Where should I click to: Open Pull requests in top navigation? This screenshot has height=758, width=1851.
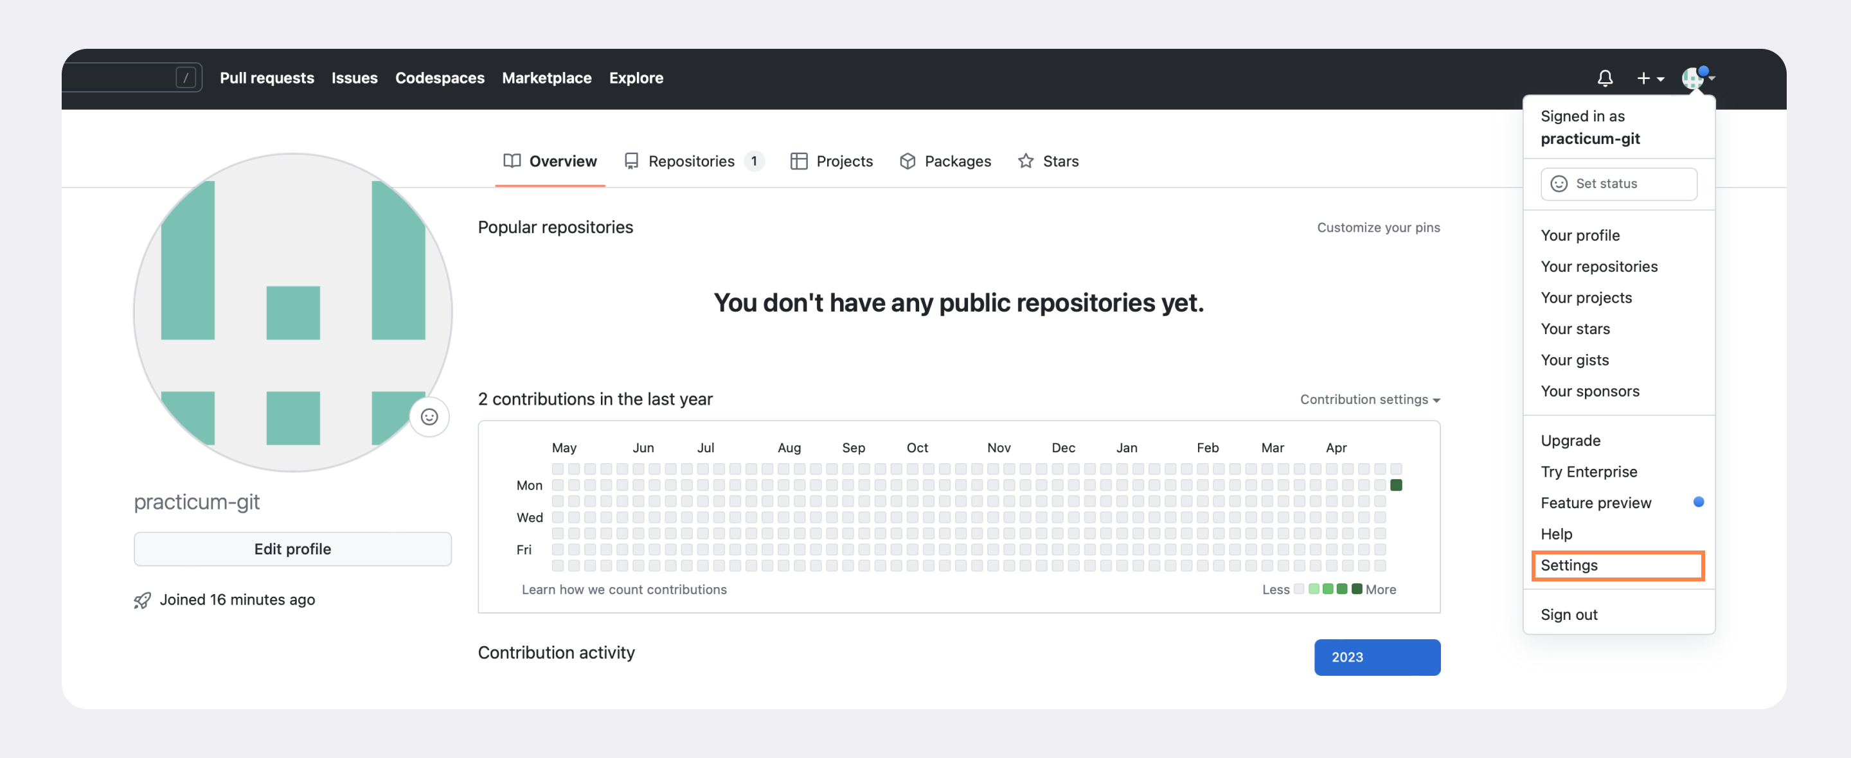pos(267,78)
